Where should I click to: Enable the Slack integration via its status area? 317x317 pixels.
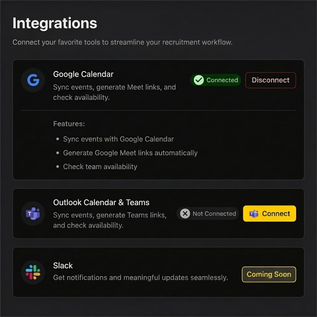[269, 274]
